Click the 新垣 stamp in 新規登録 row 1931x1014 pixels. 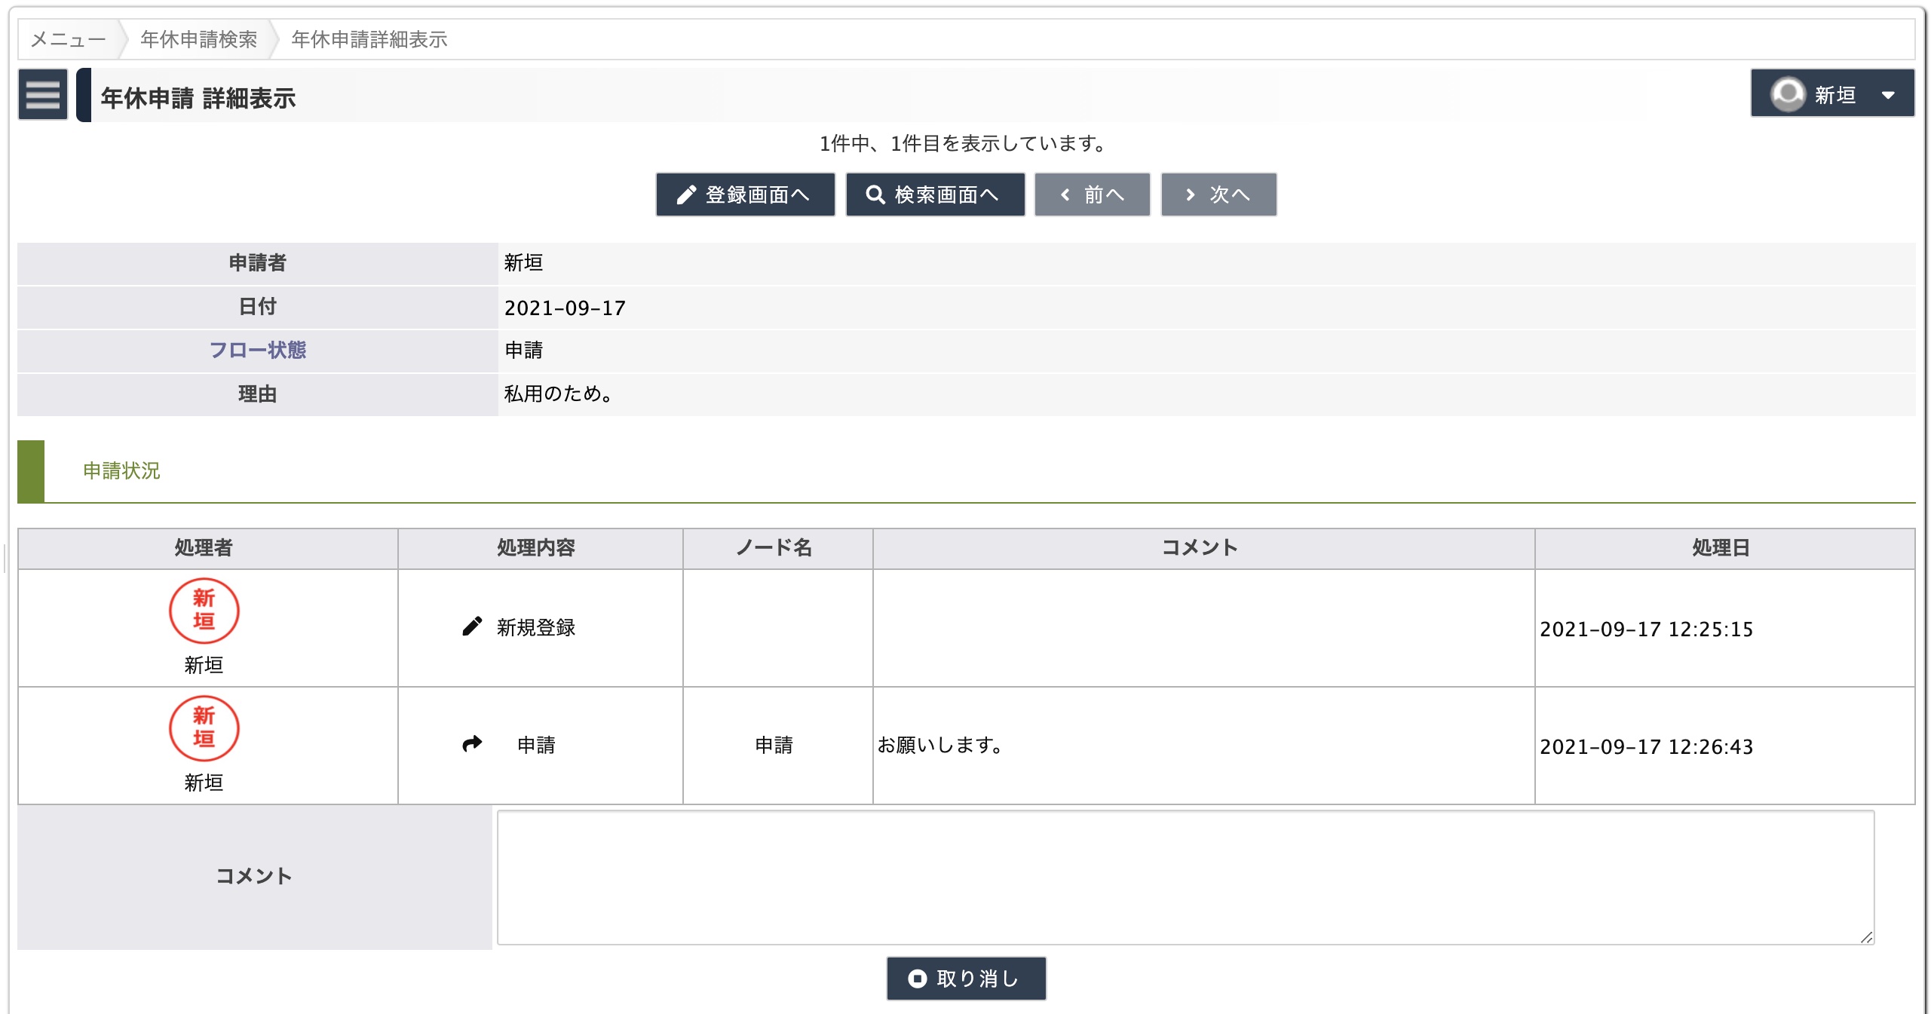(x=204, y=611)
